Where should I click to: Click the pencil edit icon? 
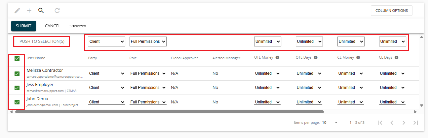17,11
